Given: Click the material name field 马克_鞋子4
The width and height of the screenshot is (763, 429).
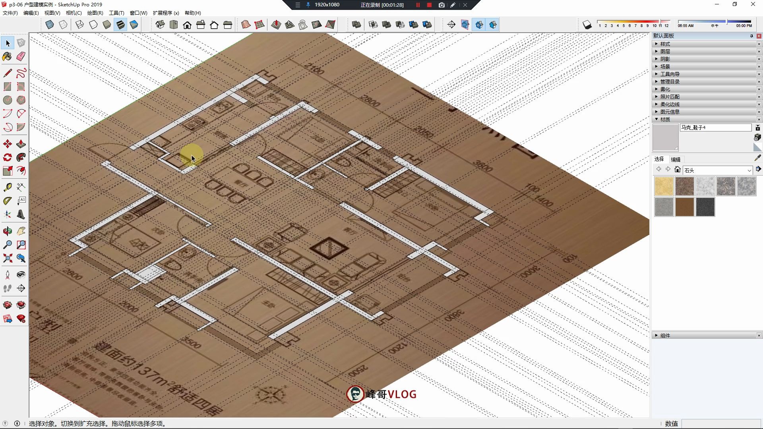Looking at the screenshot, I should point(715,128).
